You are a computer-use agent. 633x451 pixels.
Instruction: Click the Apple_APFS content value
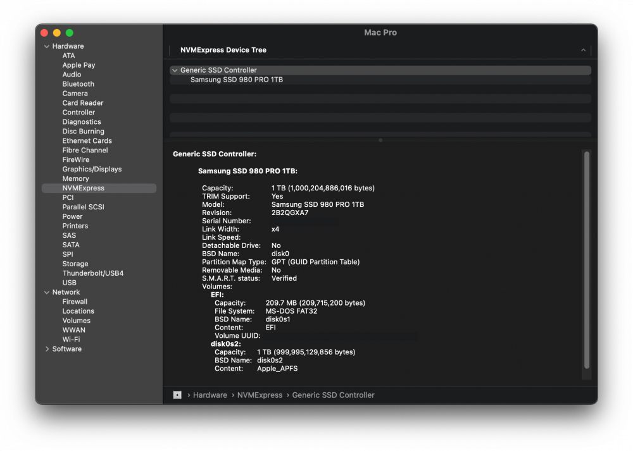tap(277, 369)
